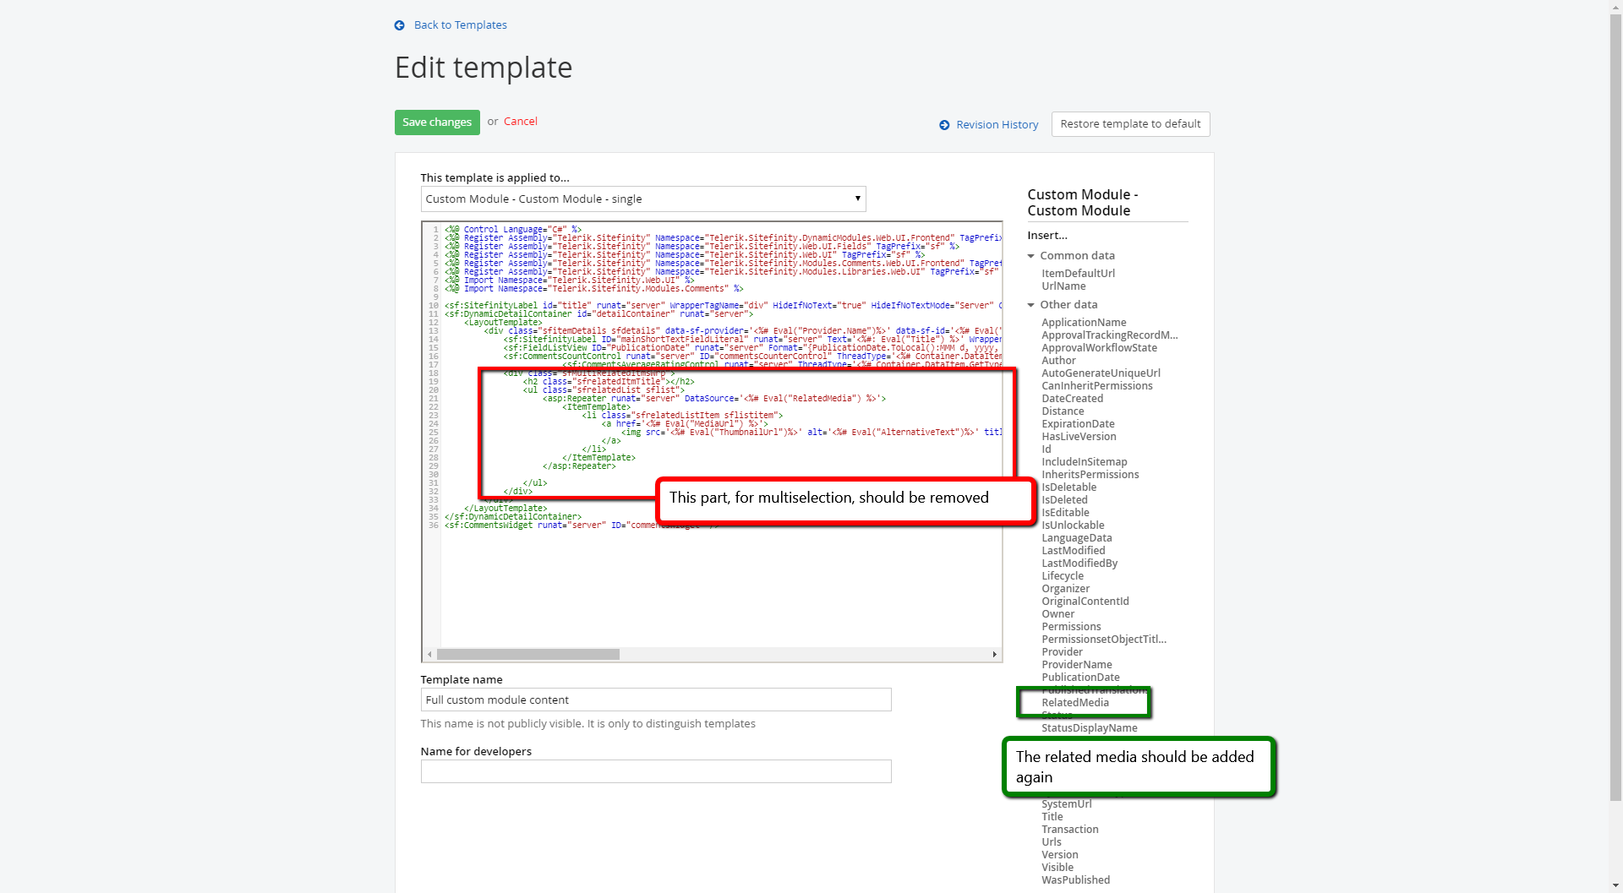Image resolution: width=1623 pixels, height=893 pixels.
Task: Click the Name for developers field
Action: pyautogui.click(x=656, y=771)
